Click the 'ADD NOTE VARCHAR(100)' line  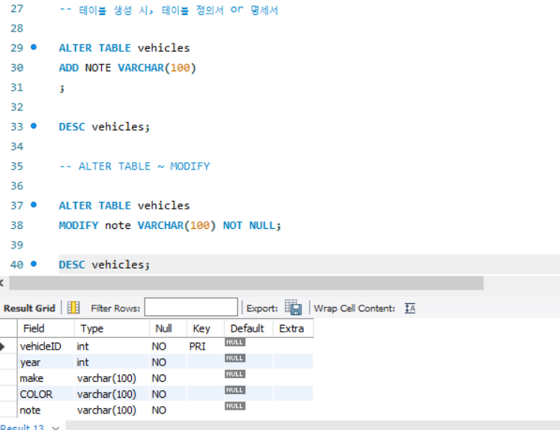click(127, 68)
